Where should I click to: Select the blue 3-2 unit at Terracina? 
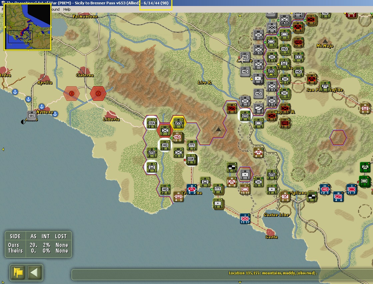coord(192,189)
